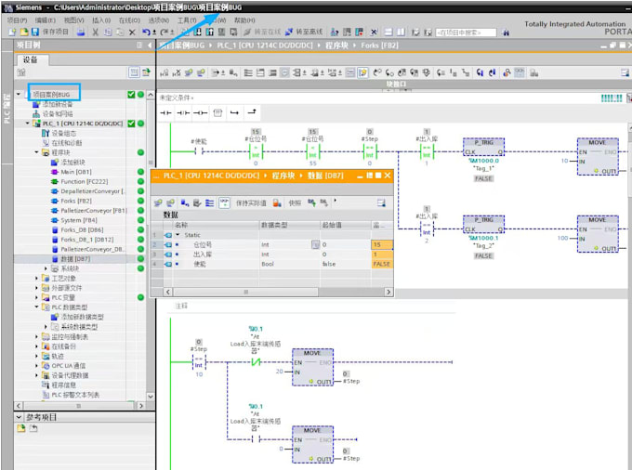The height and width of the screenshot is (470, 632).
Task: Click the 快照 button in DB7 window
Action: point(295,203)
